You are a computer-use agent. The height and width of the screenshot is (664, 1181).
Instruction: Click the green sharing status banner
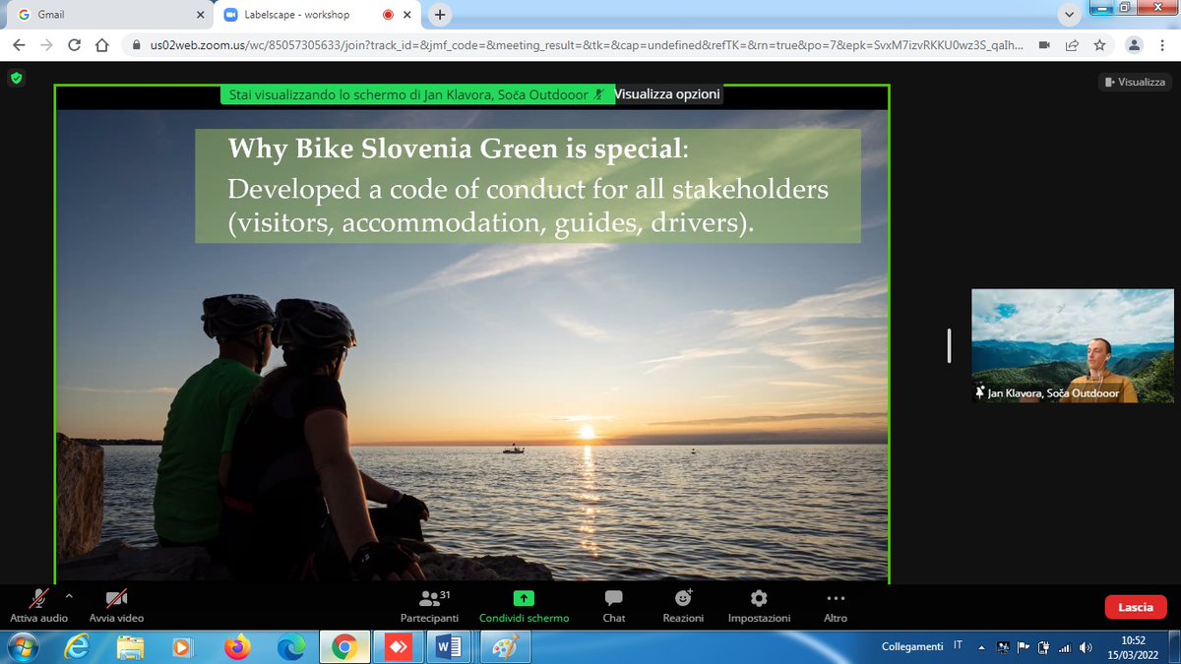[x=417, y=94]
